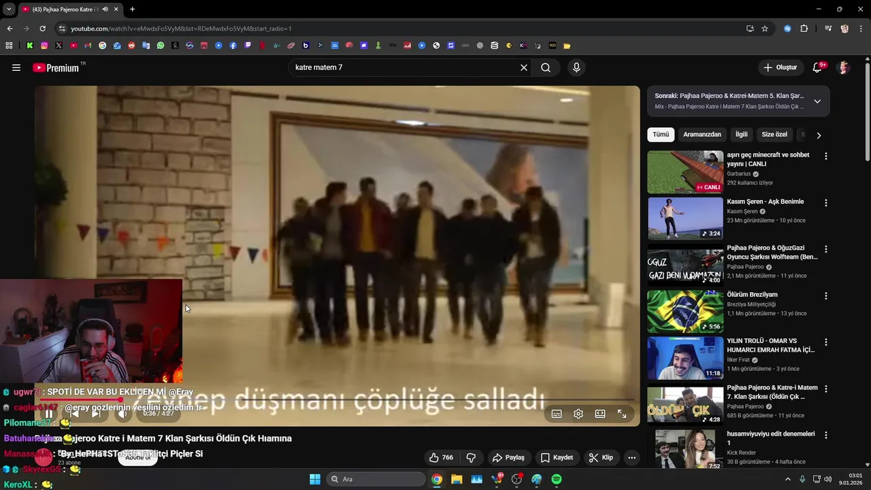Skip to the next video in player

coord(96,414)
